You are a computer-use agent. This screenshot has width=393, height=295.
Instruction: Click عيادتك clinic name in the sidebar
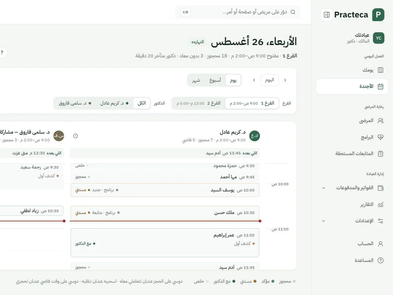point(362,35)
